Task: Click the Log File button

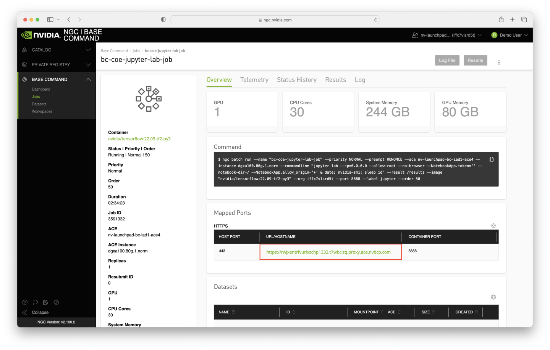Action: [447, 60]
